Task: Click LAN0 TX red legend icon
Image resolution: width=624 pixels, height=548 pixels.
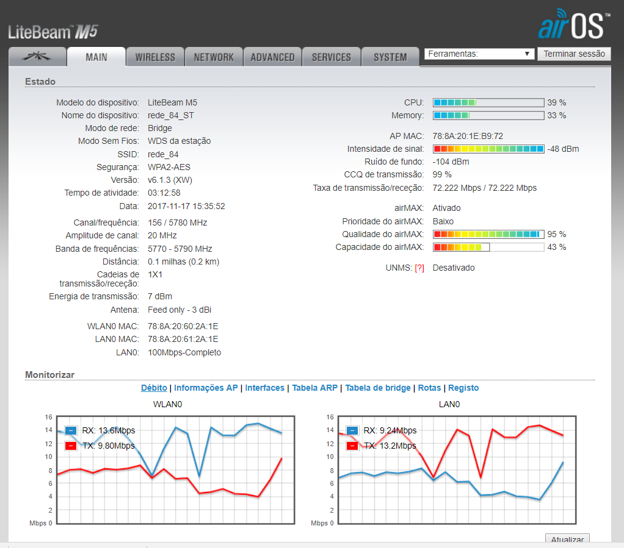Action: (x=352, y=446)
